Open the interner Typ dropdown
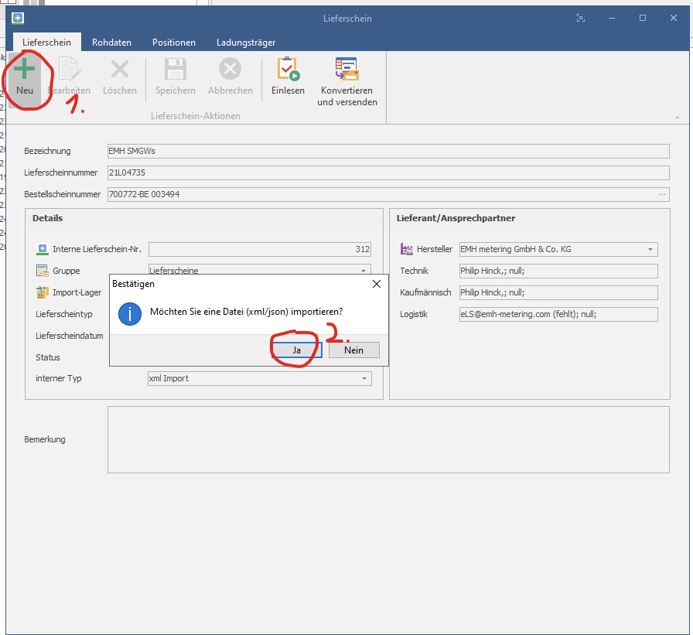 coord(364,379)
